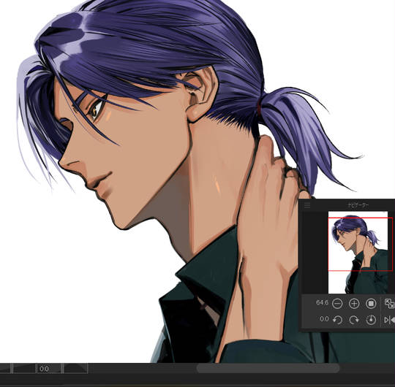Click the 0.0 rotation value in Navigator

(324, 319)
